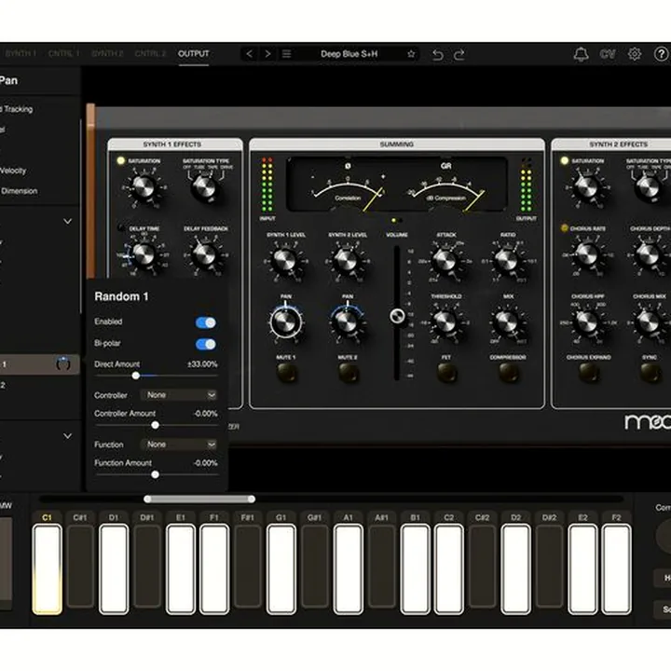Click the Synth 1 Level knob

coord(285,261)
